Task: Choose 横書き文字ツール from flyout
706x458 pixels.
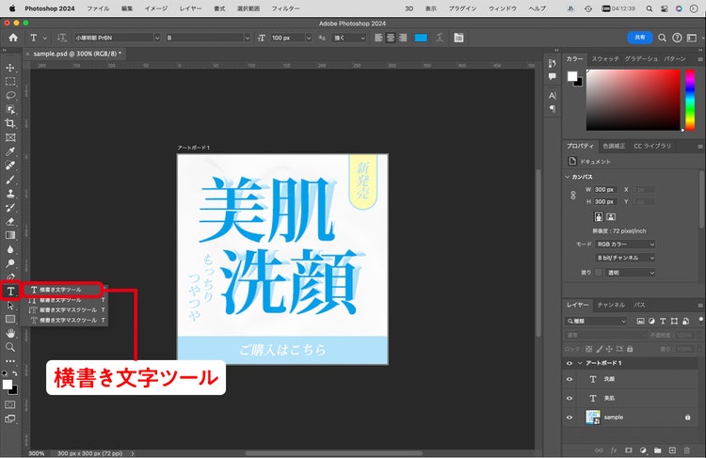Action: pos(62,290)
